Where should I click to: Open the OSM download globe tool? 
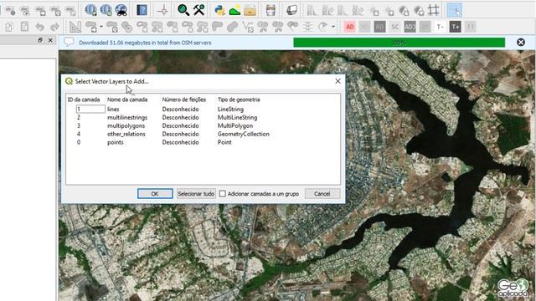90,10
